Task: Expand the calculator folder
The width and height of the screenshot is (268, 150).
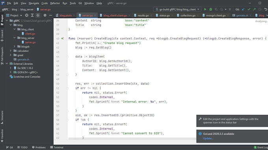Action: pos(11,51)
